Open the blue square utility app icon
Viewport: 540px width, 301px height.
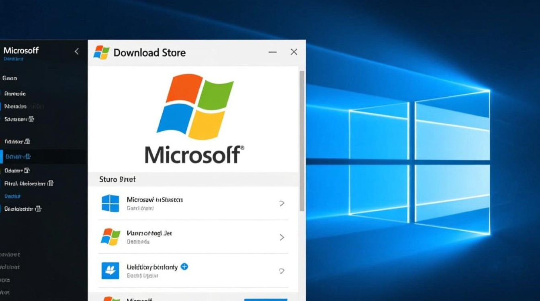(110, 271)
